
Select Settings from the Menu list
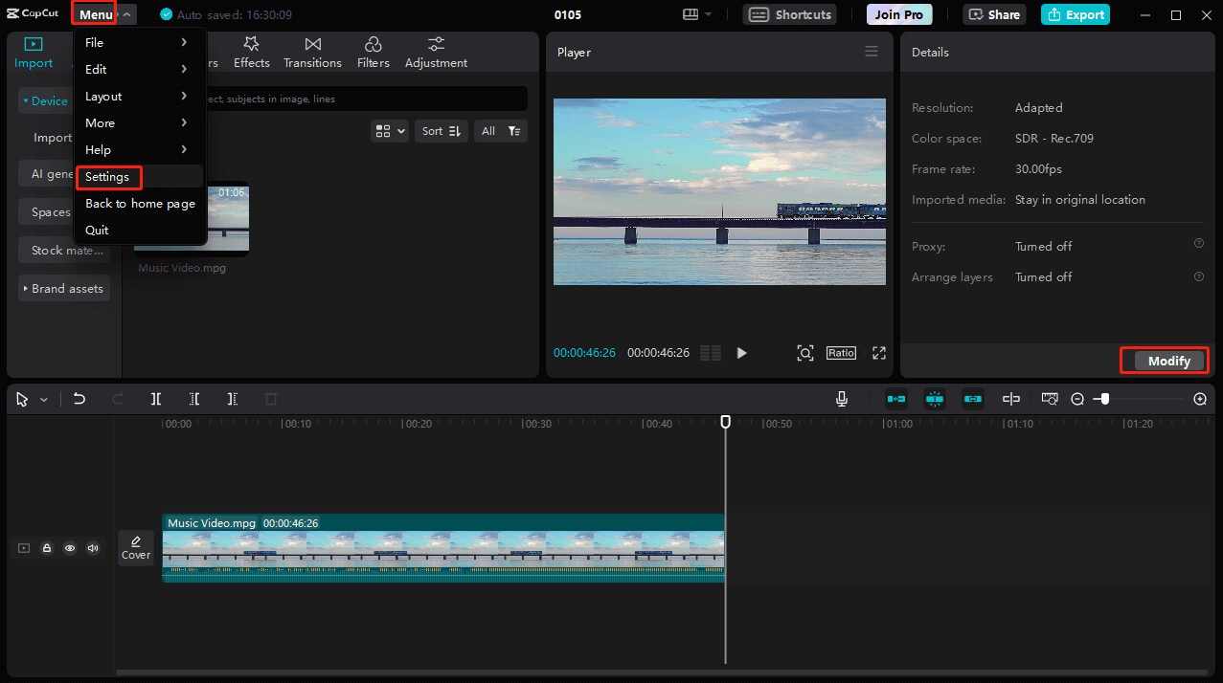(x=107, y=177)
